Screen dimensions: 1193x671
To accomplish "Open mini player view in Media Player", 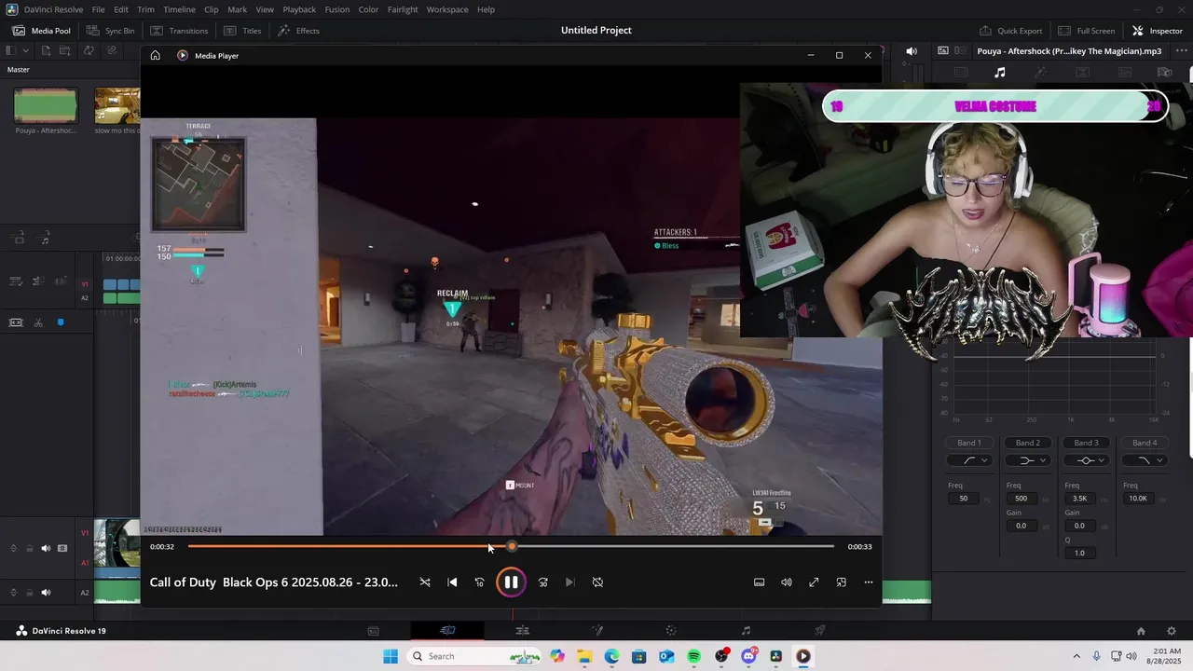I will click(841, 582).
